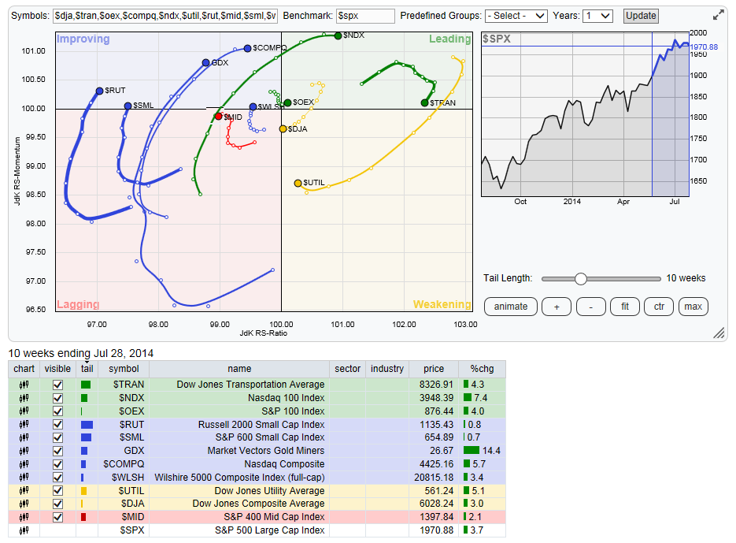This screenshot has height=543, width=736.
Task: Click the $OEX marker dot on graph
Action: 288,102
